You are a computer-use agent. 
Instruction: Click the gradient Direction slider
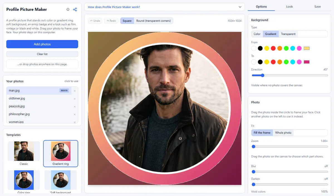click(289, 75)
